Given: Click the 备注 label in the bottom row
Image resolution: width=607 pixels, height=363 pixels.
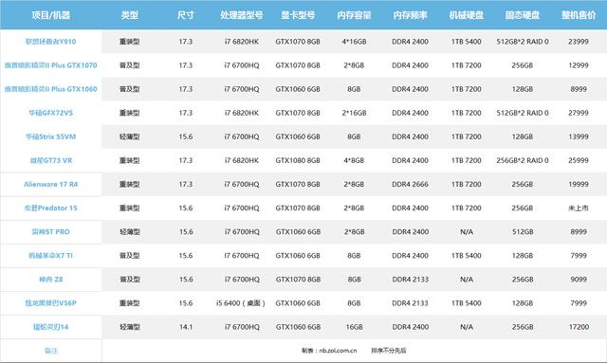Looking at the screenshot, I should (x=50, y=351).
